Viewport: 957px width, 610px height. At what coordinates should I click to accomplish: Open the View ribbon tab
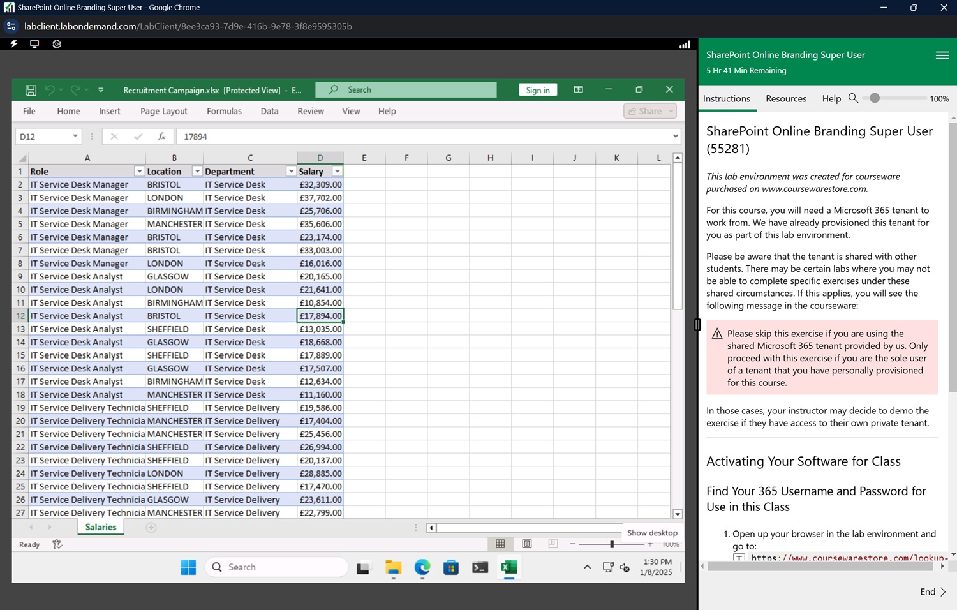(351, 111)
